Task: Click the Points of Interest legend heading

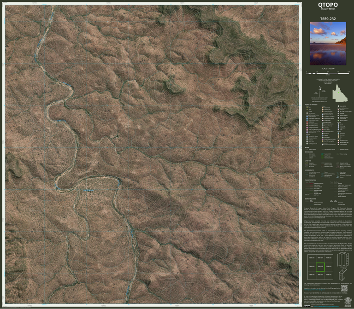Action: coord(311,105)
